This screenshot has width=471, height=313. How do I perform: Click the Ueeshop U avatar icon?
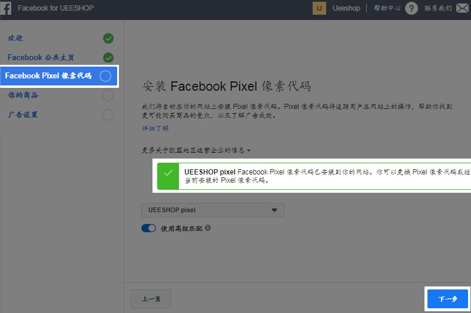tap(319, 8)
